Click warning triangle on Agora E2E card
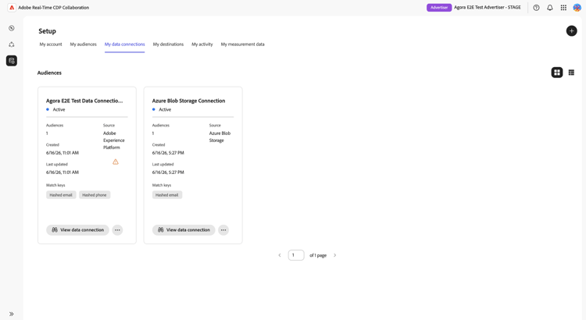The image size is (586, 320). click(x=116, y=162)
